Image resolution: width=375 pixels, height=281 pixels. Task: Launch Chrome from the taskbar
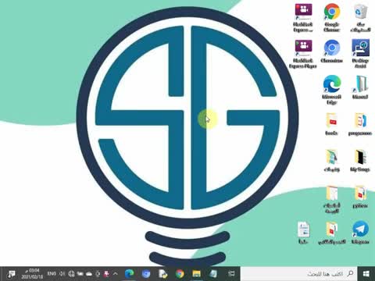point(180,273)
